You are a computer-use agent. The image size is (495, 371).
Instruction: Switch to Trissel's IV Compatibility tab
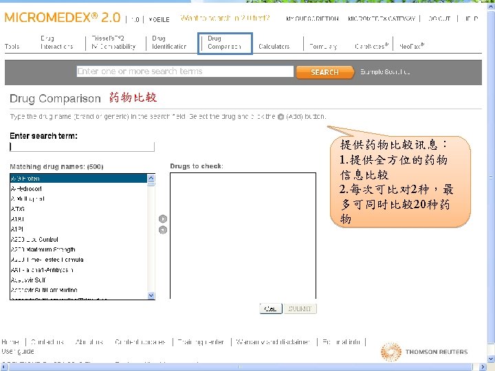point(113,43)
